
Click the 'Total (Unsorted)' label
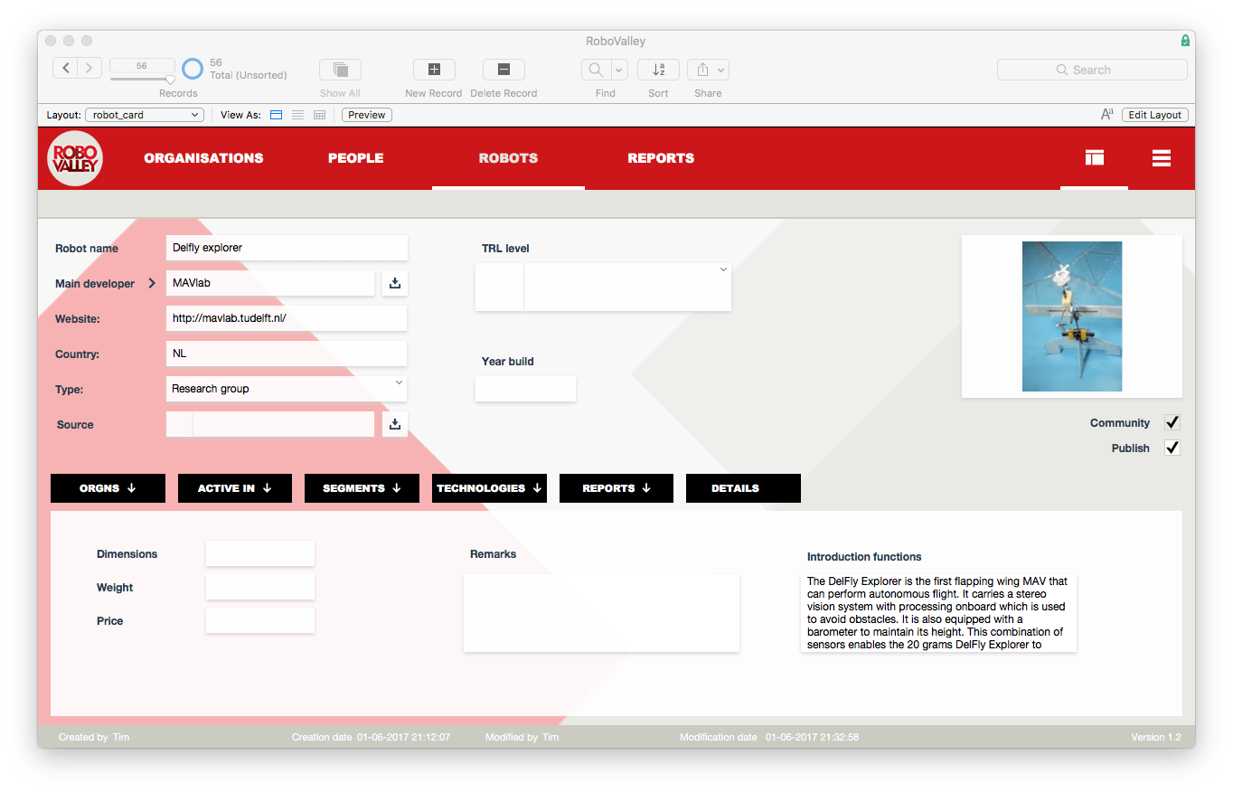249,75
